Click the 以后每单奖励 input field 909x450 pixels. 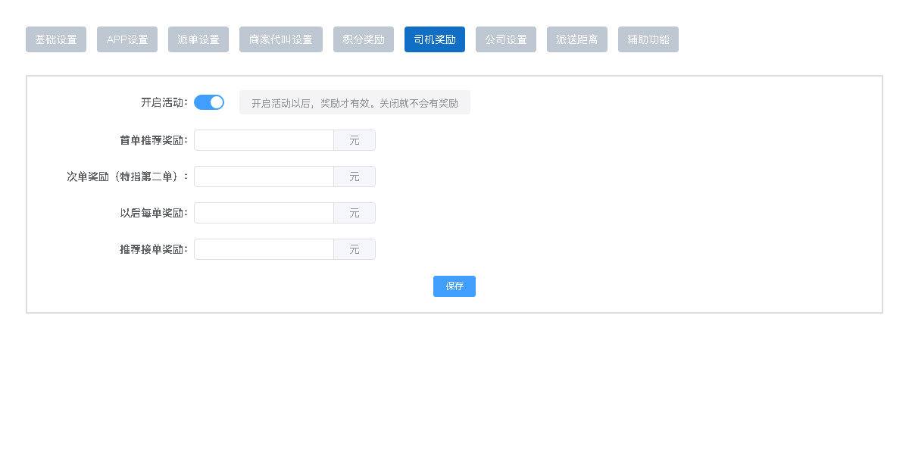(264, 213)
